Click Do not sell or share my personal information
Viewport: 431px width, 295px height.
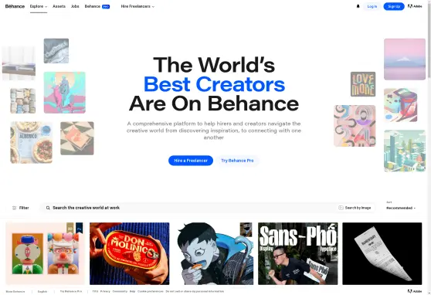(x=195, y=291)
